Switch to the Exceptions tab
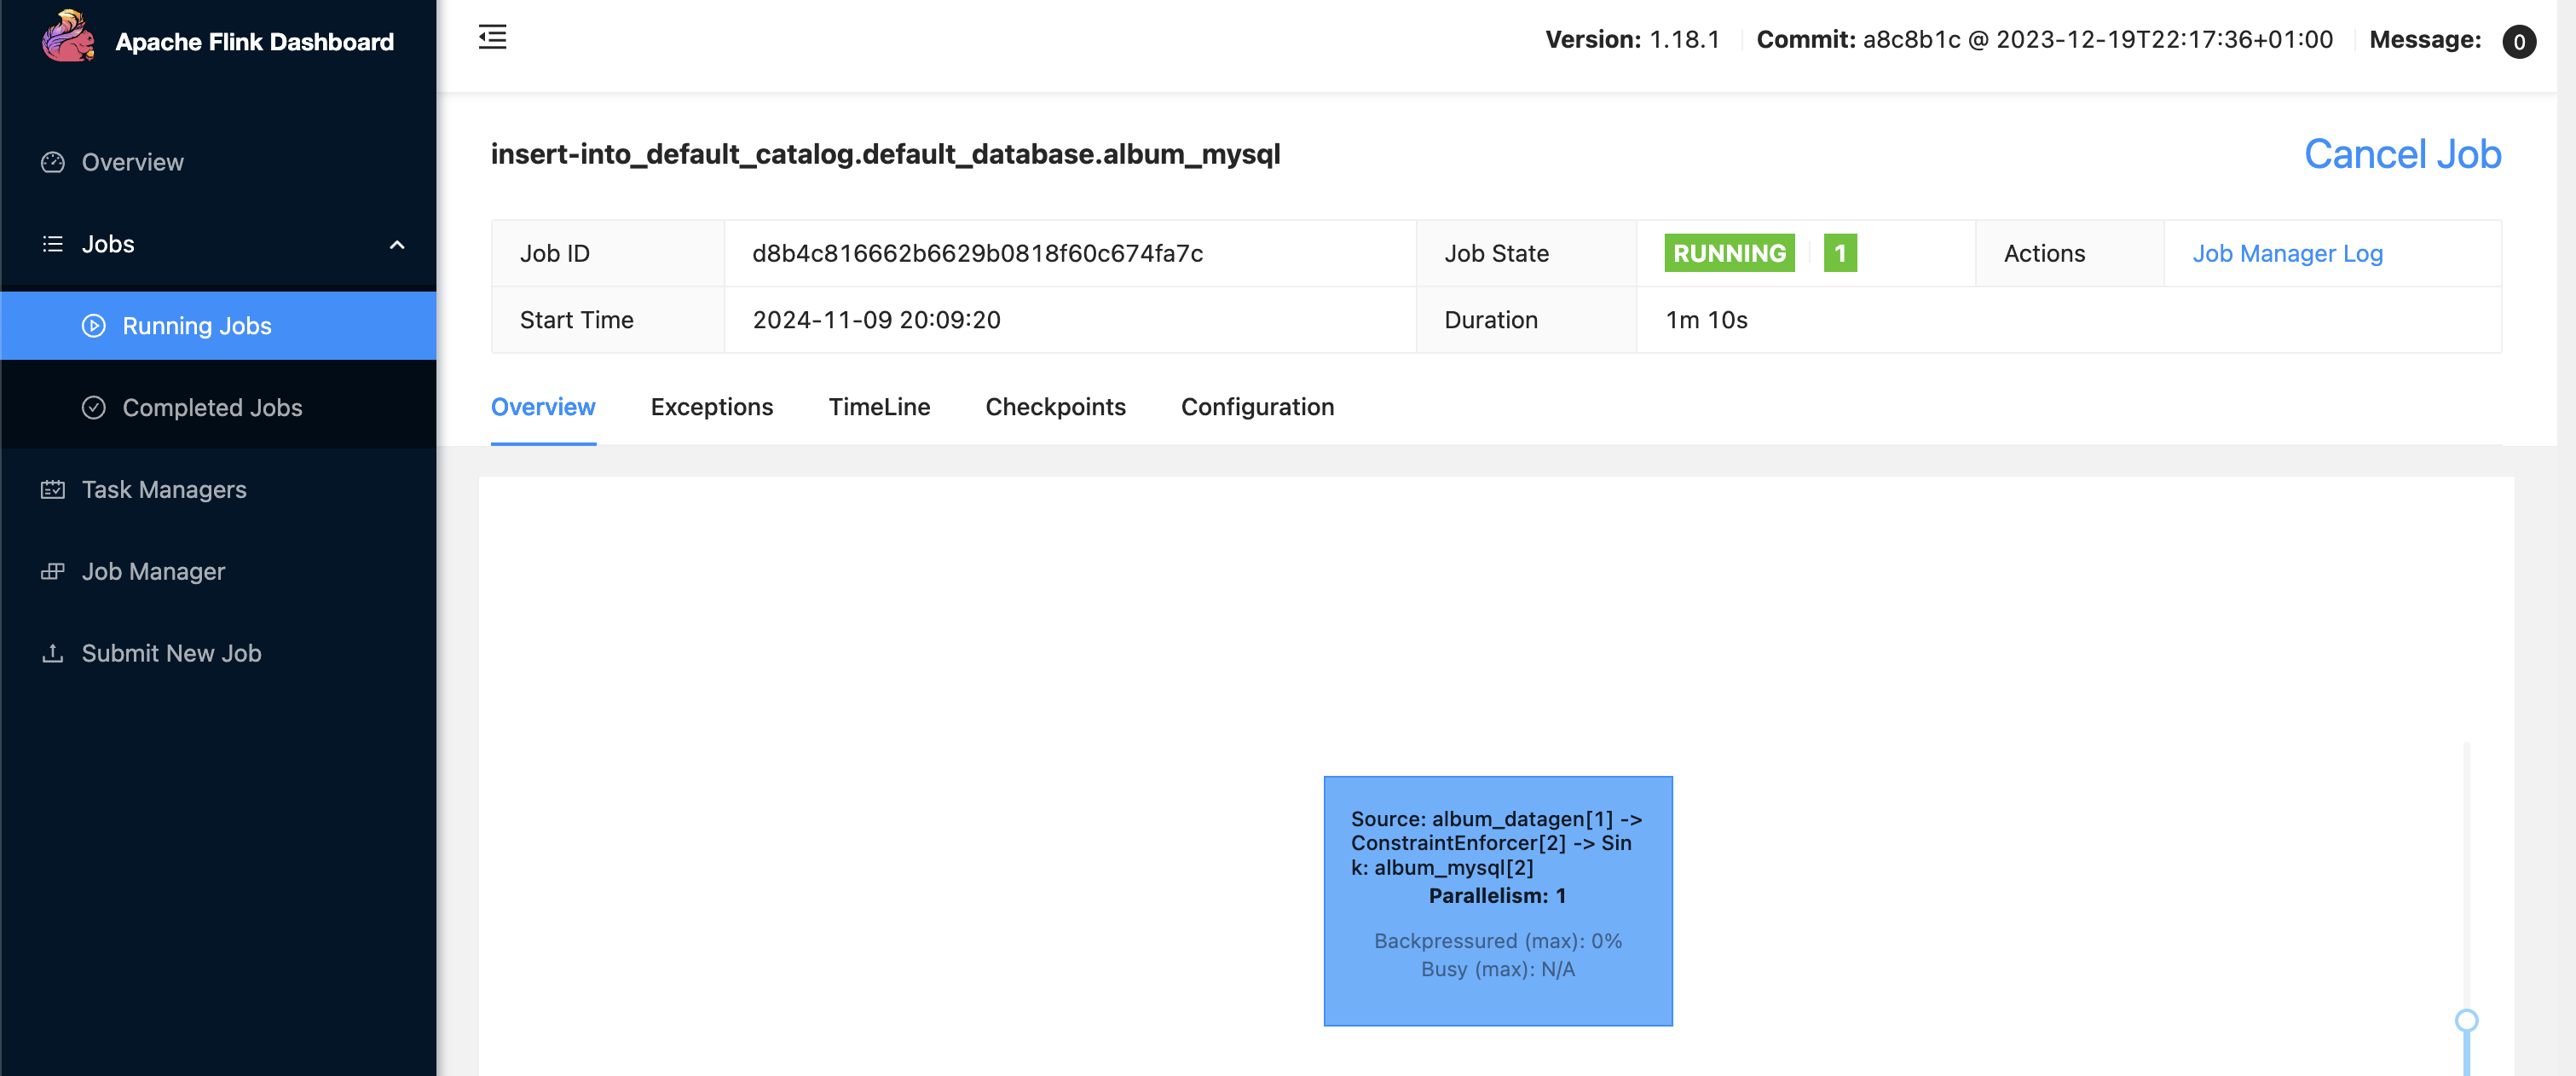Screen dimensions: 2576x1076 coord(712,406)
